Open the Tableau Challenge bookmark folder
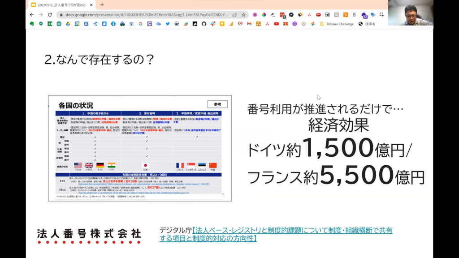Image resolution: width=459 pixels, height=258 pixels. coord(336,24)
